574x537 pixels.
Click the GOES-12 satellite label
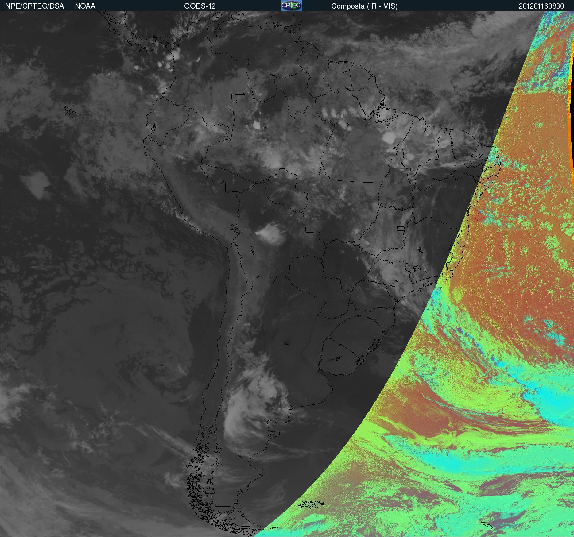200,6
